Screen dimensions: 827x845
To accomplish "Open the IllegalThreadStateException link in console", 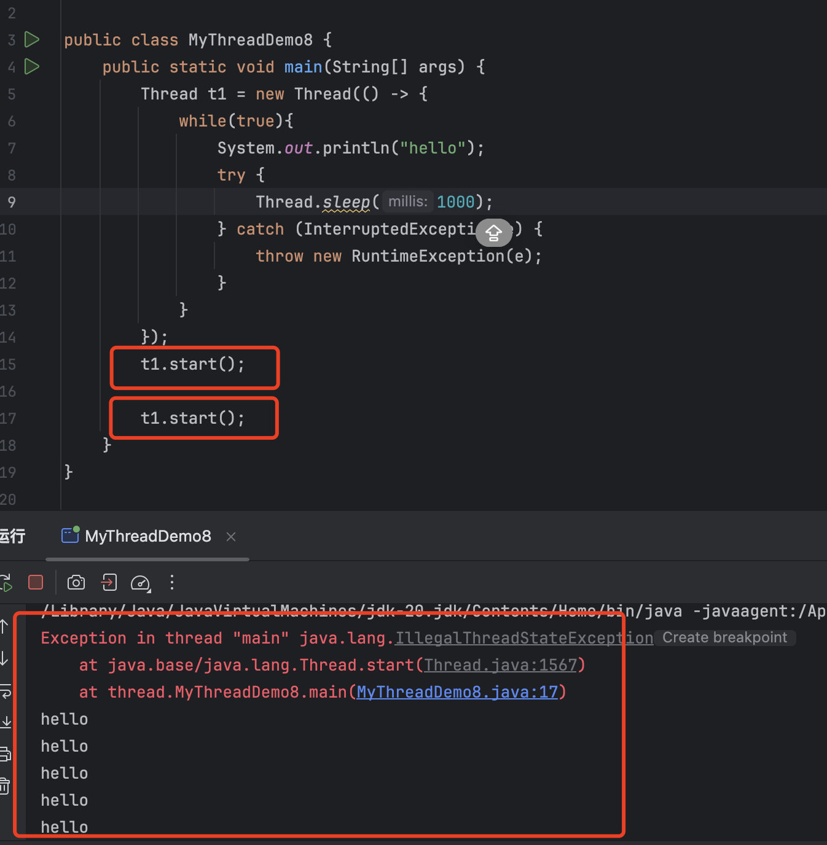I will (524, 638).
